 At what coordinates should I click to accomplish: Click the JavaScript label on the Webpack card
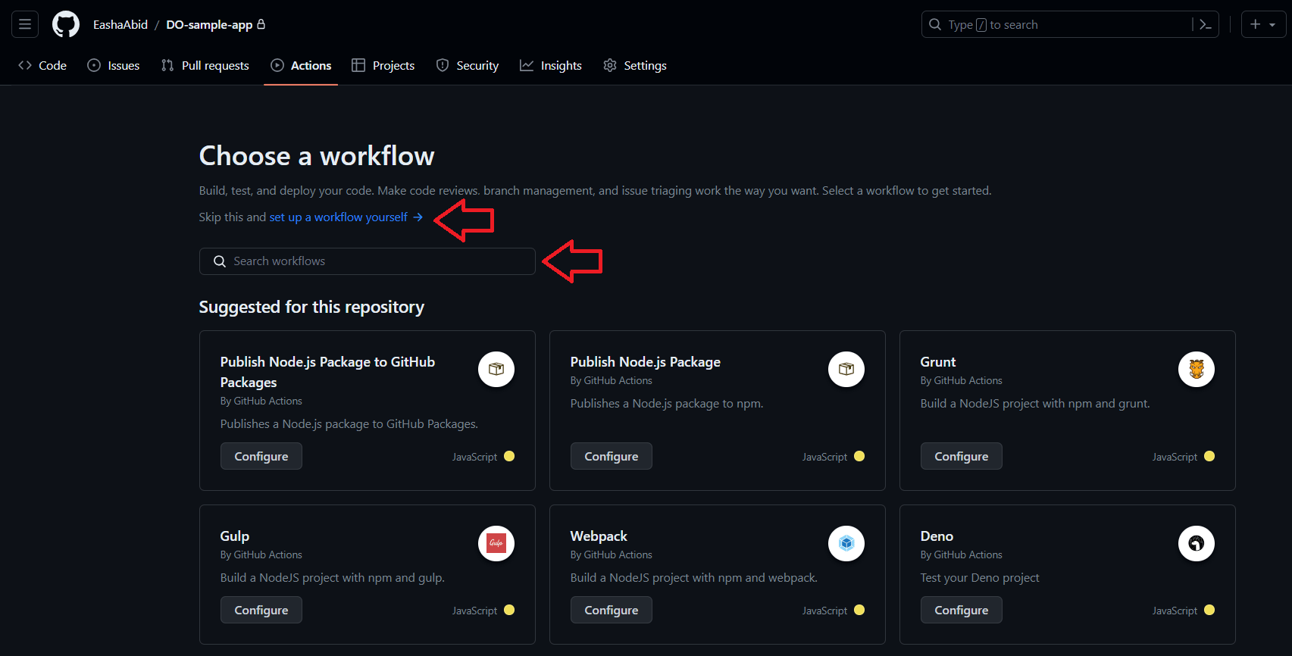pos(824,611)
